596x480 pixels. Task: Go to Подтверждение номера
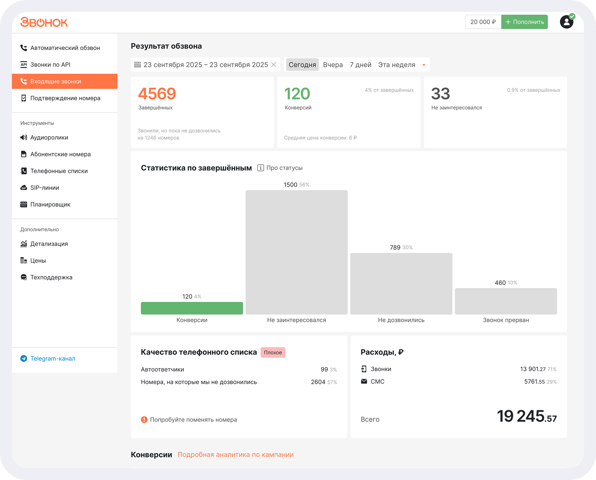point(65,98)
